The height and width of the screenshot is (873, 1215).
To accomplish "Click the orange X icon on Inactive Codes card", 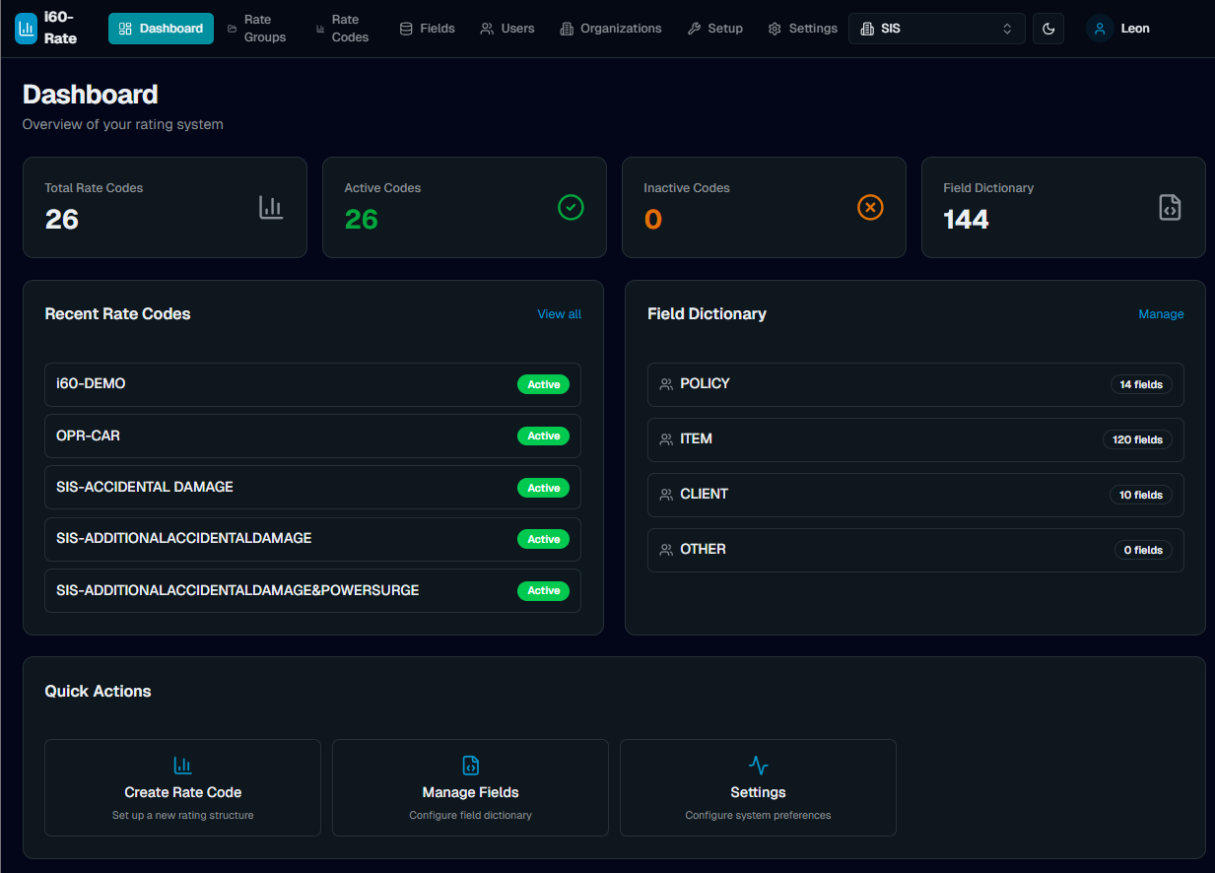I will pos(870,207).
